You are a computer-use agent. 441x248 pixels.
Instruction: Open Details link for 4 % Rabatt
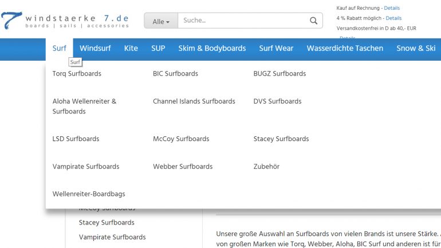(x=393, y=18)
